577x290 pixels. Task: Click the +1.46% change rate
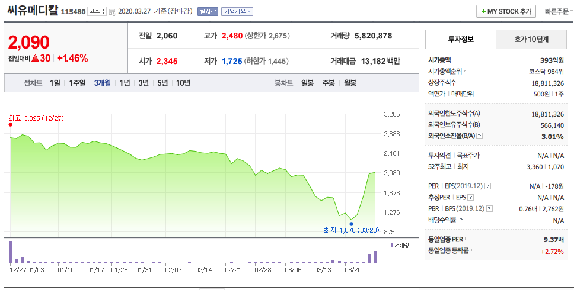click(x=72, y=58)
